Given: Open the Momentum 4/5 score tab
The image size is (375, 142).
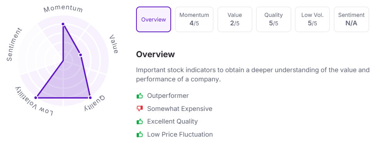Looking at the screenshot, I should click(194, 19).
